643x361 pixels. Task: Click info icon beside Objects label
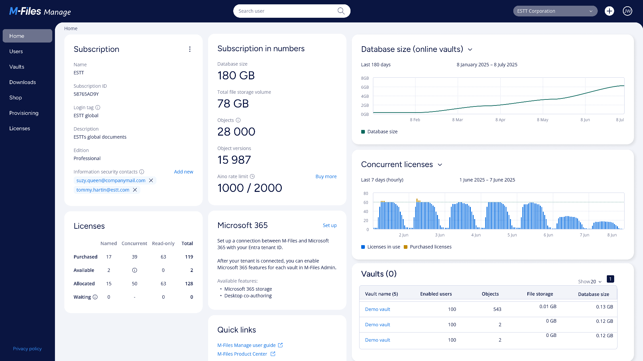click(x=238, y=120)
